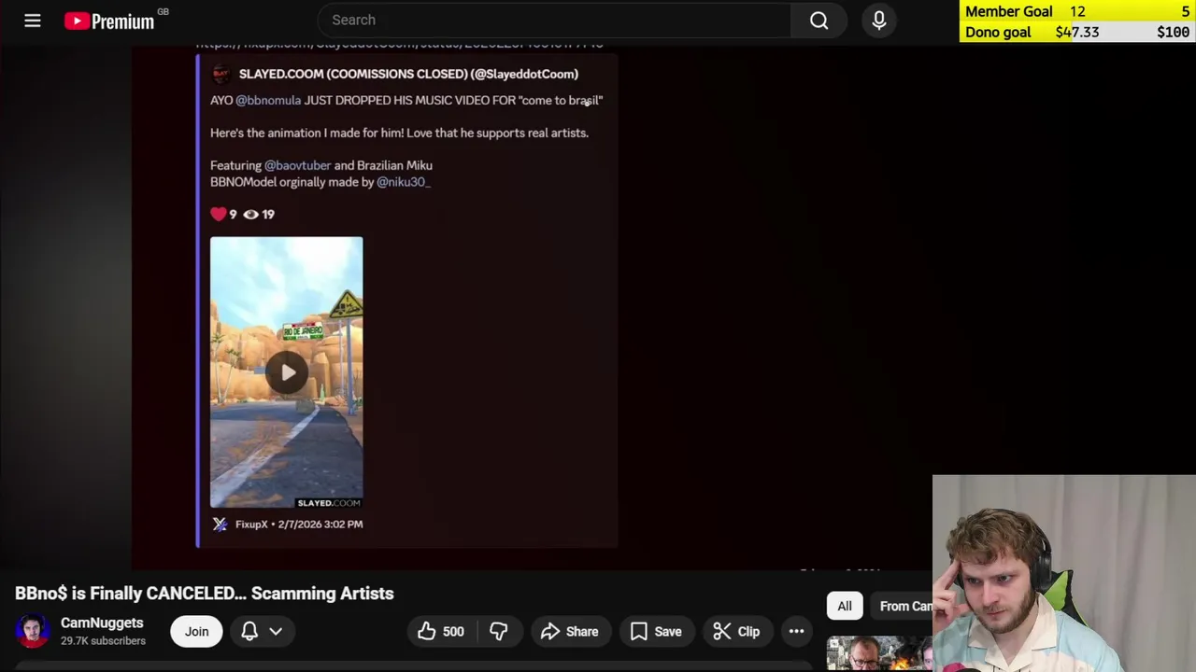Create a Clip of the video
1196x672 pixels.
tap(736, 632)
